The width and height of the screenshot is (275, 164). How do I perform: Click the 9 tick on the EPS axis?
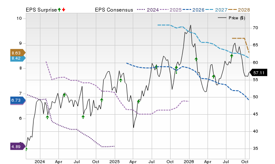(21, 43)
